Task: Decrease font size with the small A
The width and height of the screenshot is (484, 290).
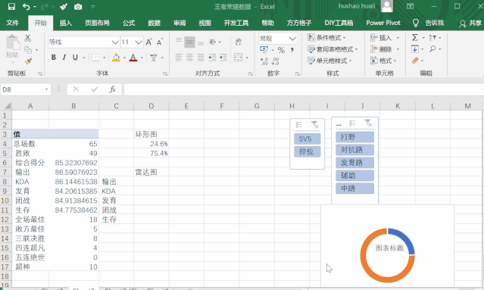Action: coord(160,42)
